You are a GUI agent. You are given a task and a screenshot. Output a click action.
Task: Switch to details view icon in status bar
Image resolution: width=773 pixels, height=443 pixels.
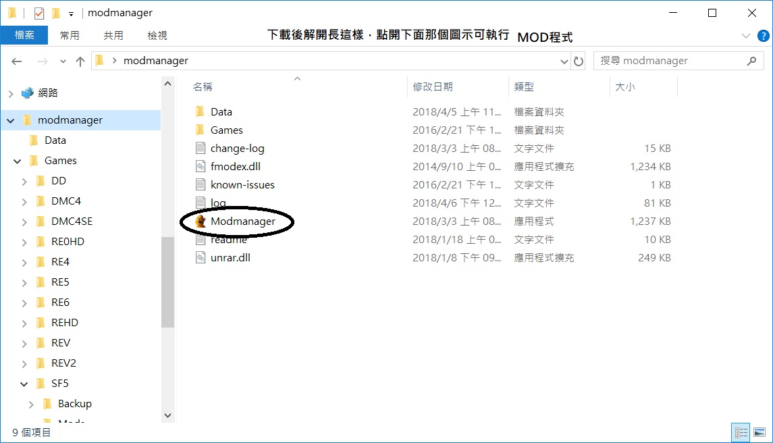[741, 433]
